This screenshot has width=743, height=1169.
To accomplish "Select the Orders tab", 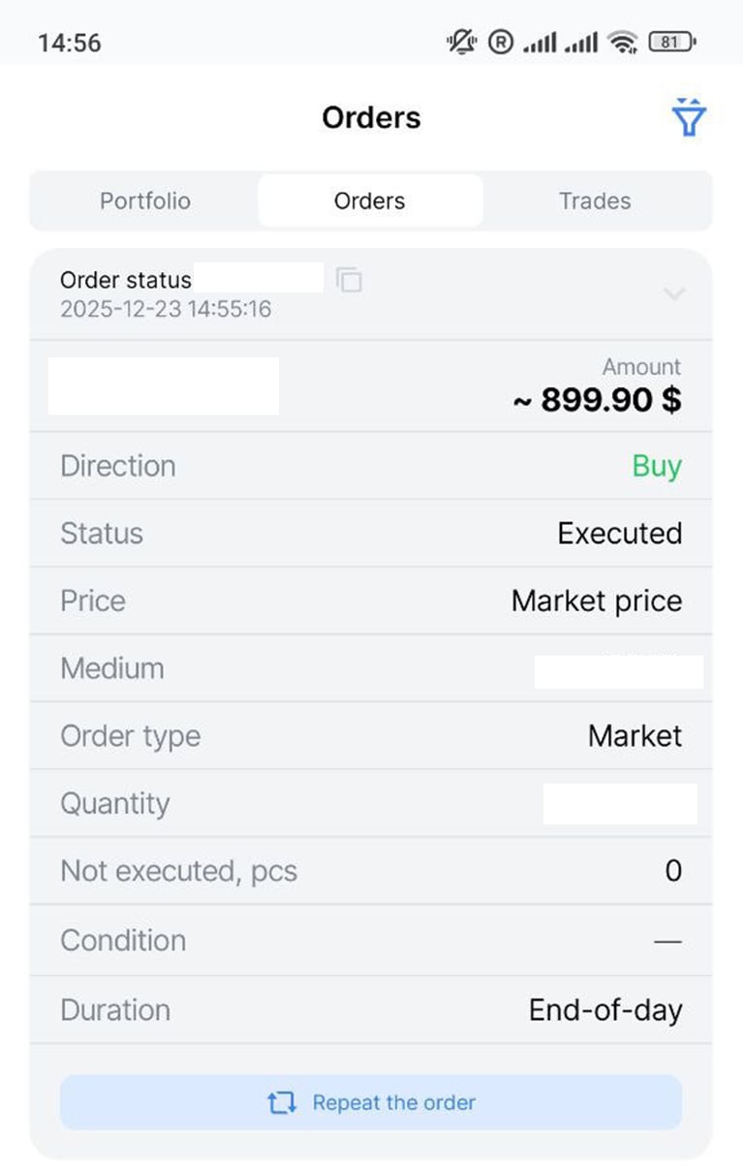I will [370, 201].
